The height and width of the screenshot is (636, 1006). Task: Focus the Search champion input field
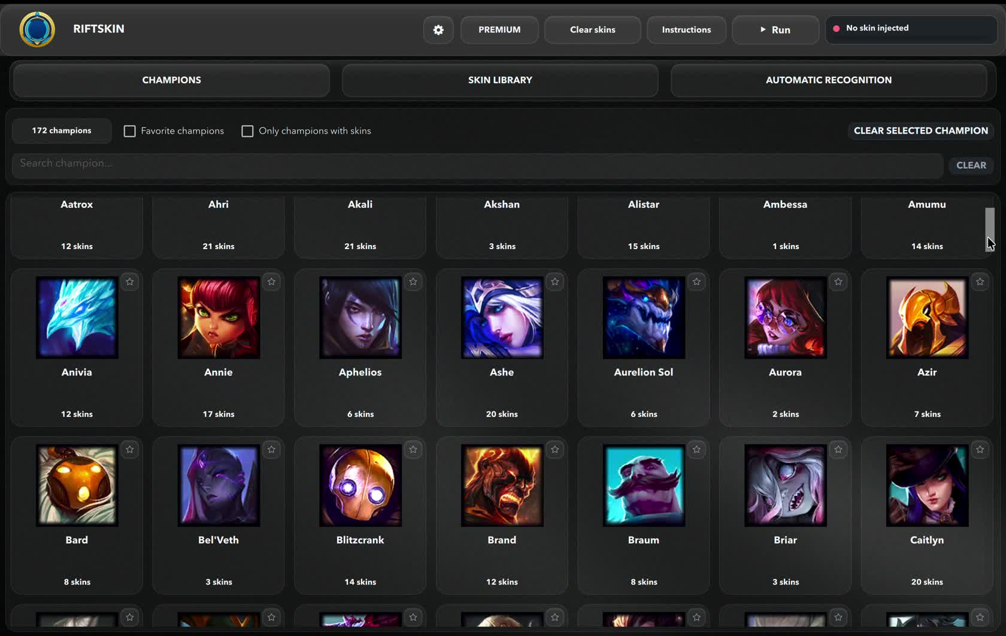(477, 163)
